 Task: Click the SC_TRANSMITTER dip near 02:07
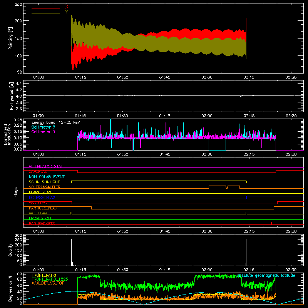coord(227,187)
